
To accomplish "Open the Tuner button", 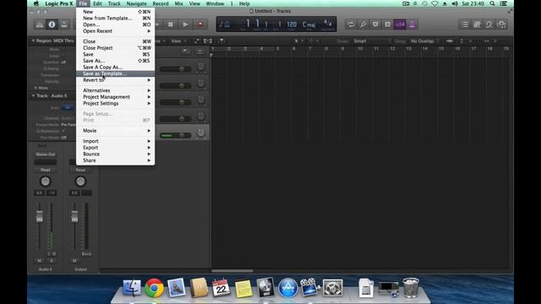I will pos(363,24).
